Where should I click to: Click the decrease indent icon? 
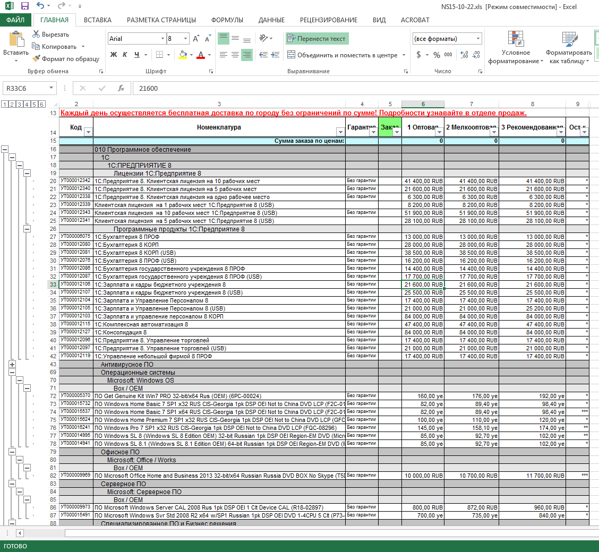tap(263, 55)
